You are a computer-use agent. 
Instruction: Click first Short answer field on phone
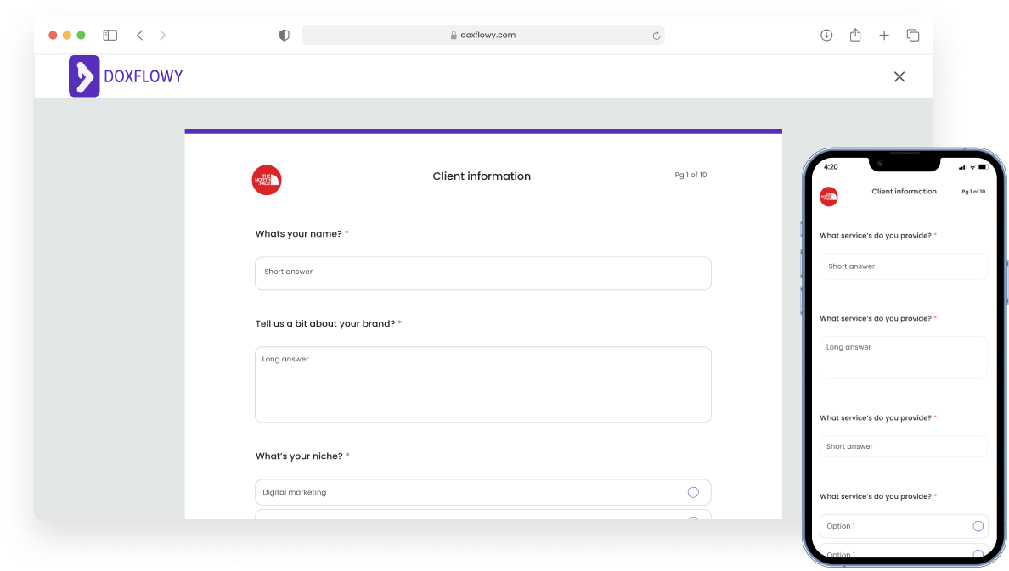pyautogui.click(x=903, y=266)
